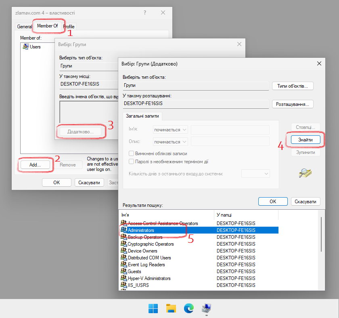Click the Start button on the taskbar
This screenshot has width=339, height=318.
tap(153, 309)
